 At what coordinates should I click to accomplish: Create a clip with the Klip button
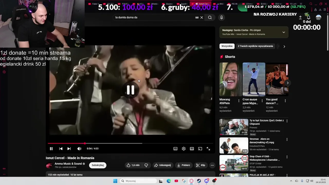click(x=200, y=165)
